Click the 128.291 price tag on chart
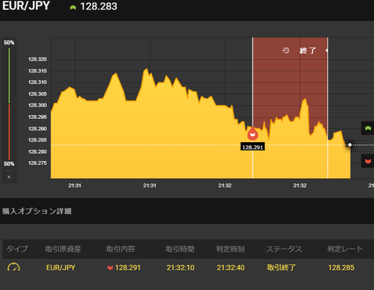The width and height of the screenshot is (374, 290). coord(252,147)
